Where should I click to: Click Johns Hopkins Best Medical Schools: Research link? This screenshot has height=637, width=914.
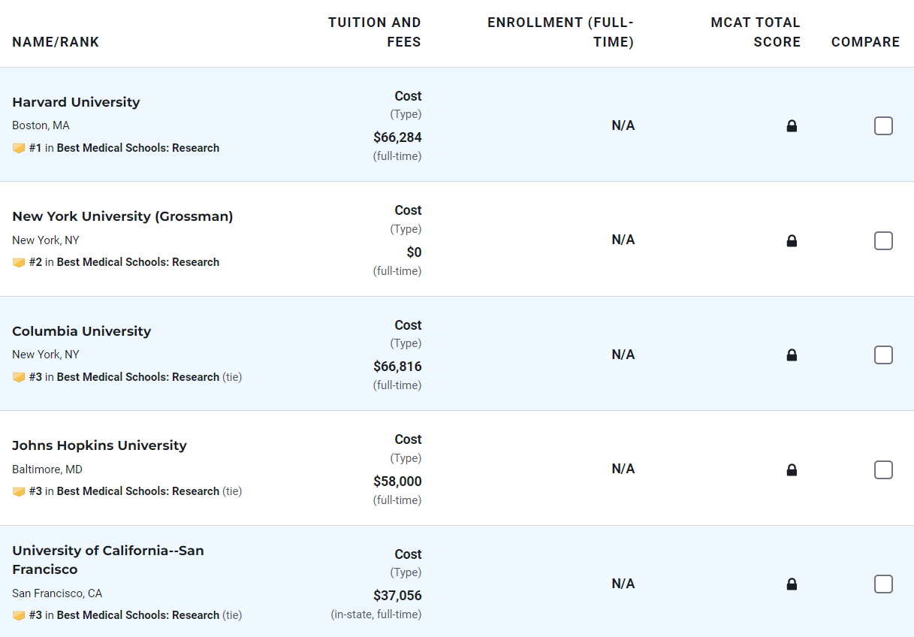click(x=138, y=491)
